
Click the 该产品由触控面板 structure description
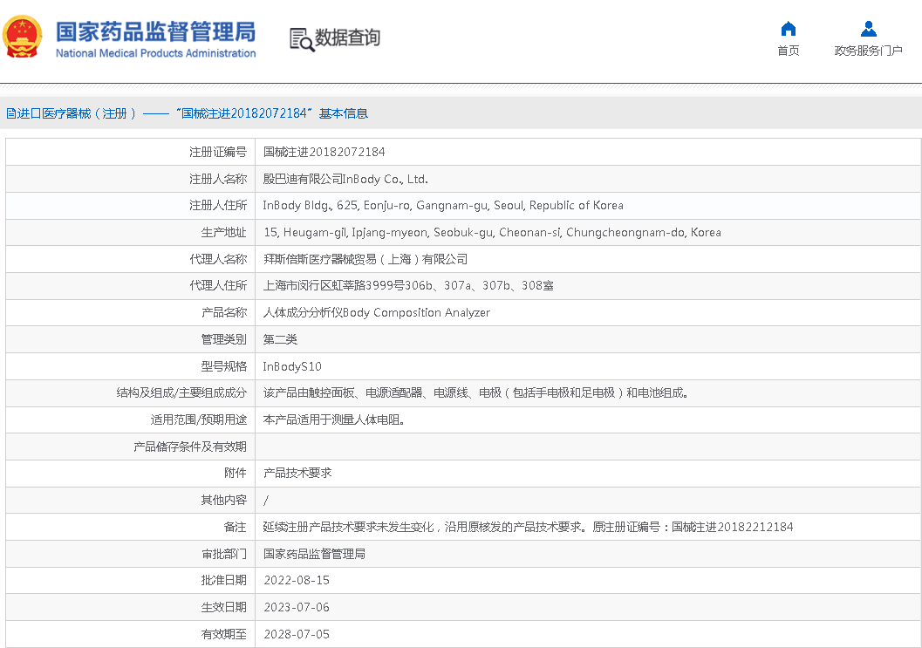click(x=475, y=392)
